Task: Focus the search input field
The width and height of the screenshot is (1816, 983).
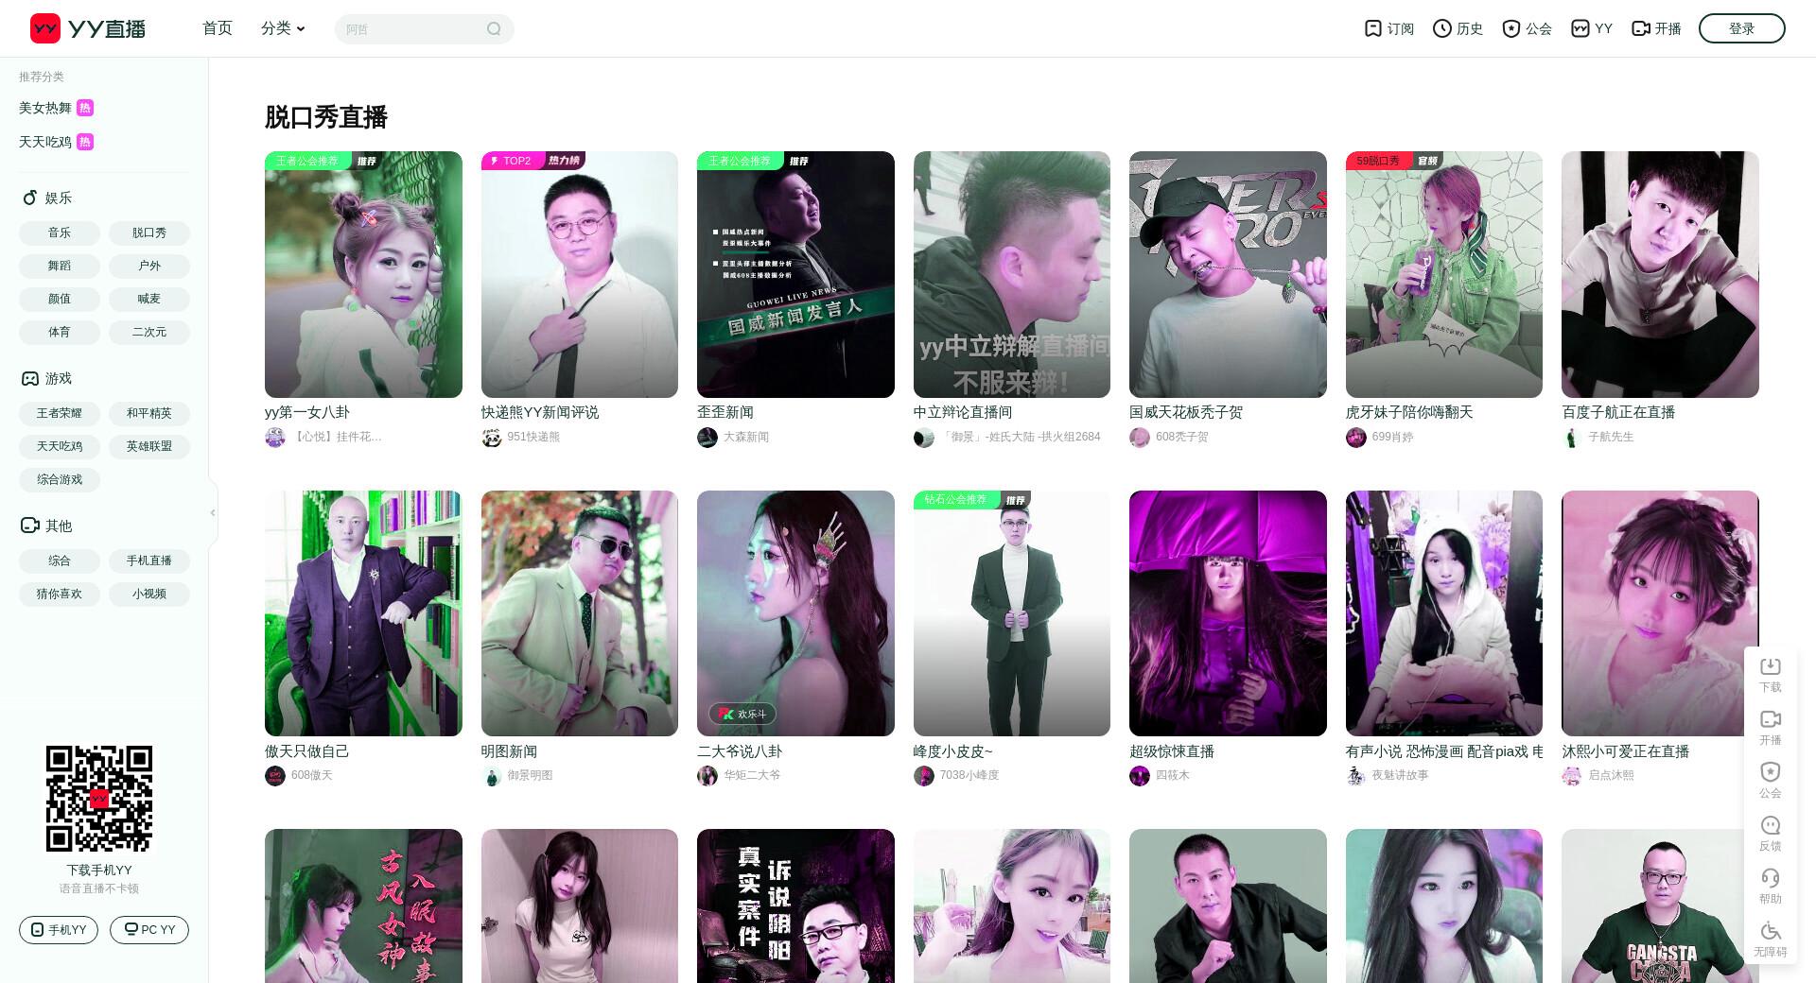Action: [x=411, y=29]
